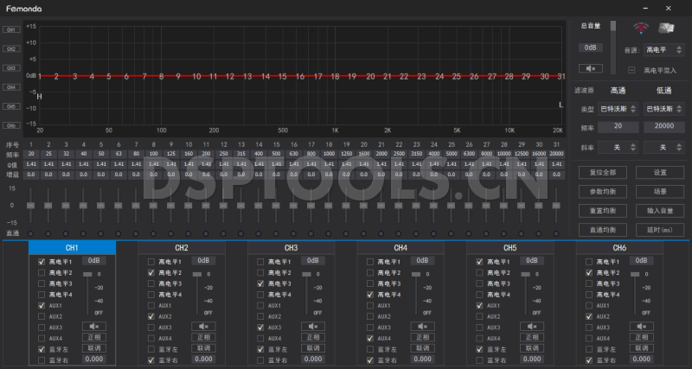This screenshot has height=369, width=692.
Task: Open the low-pass 斜率 slope dropdown
Action: point(663,148)
